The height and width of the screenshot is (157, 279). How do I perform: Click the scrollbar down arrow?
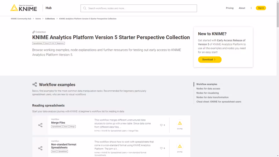pyautogui.click(x=278, y=156)
